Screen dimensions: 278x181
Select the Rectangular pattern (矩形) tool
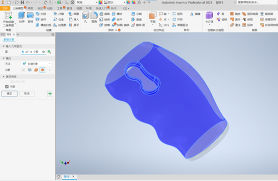(178, 14)
